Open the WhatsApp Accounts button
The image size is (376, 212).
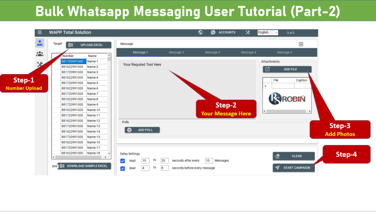point(223,32)
